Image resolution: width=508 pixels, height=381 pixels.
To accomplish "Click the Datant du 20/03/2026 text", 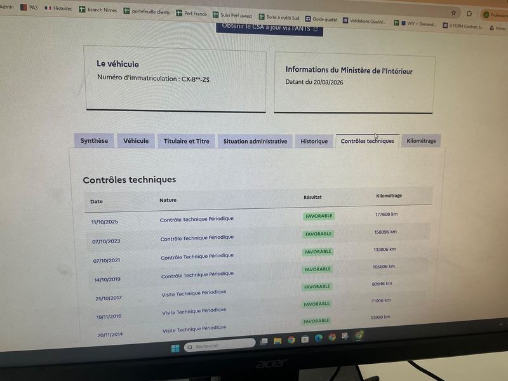I will tap(314, 82).
